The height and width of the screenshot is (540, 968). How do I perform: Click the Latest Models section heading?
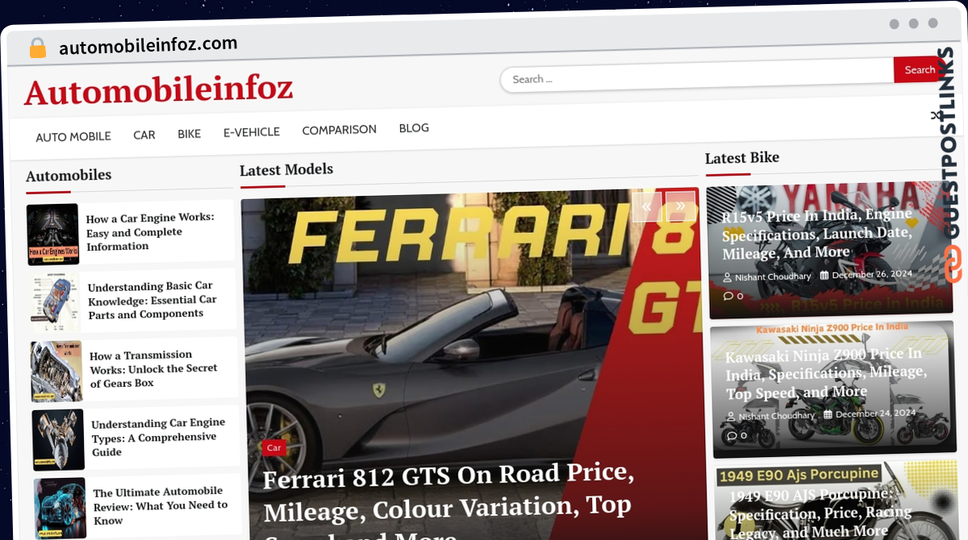pyautogui.click(x=286, y=169)
